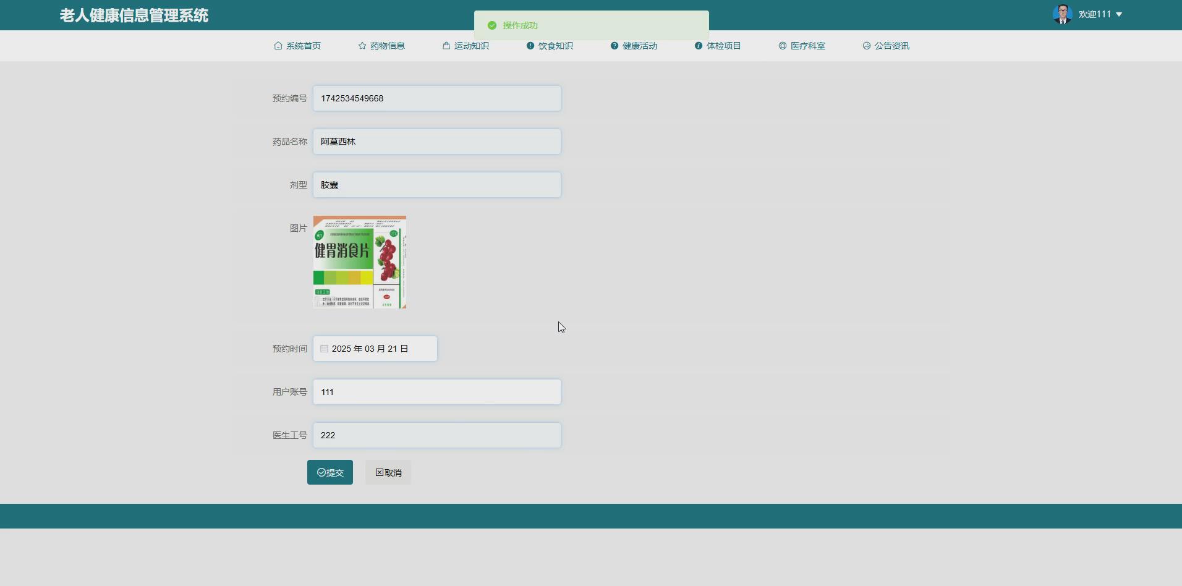This screenshot has width=1182, height=586.
Task: Open the 预约时间 date picker field
Action: (x=375, y=349)
